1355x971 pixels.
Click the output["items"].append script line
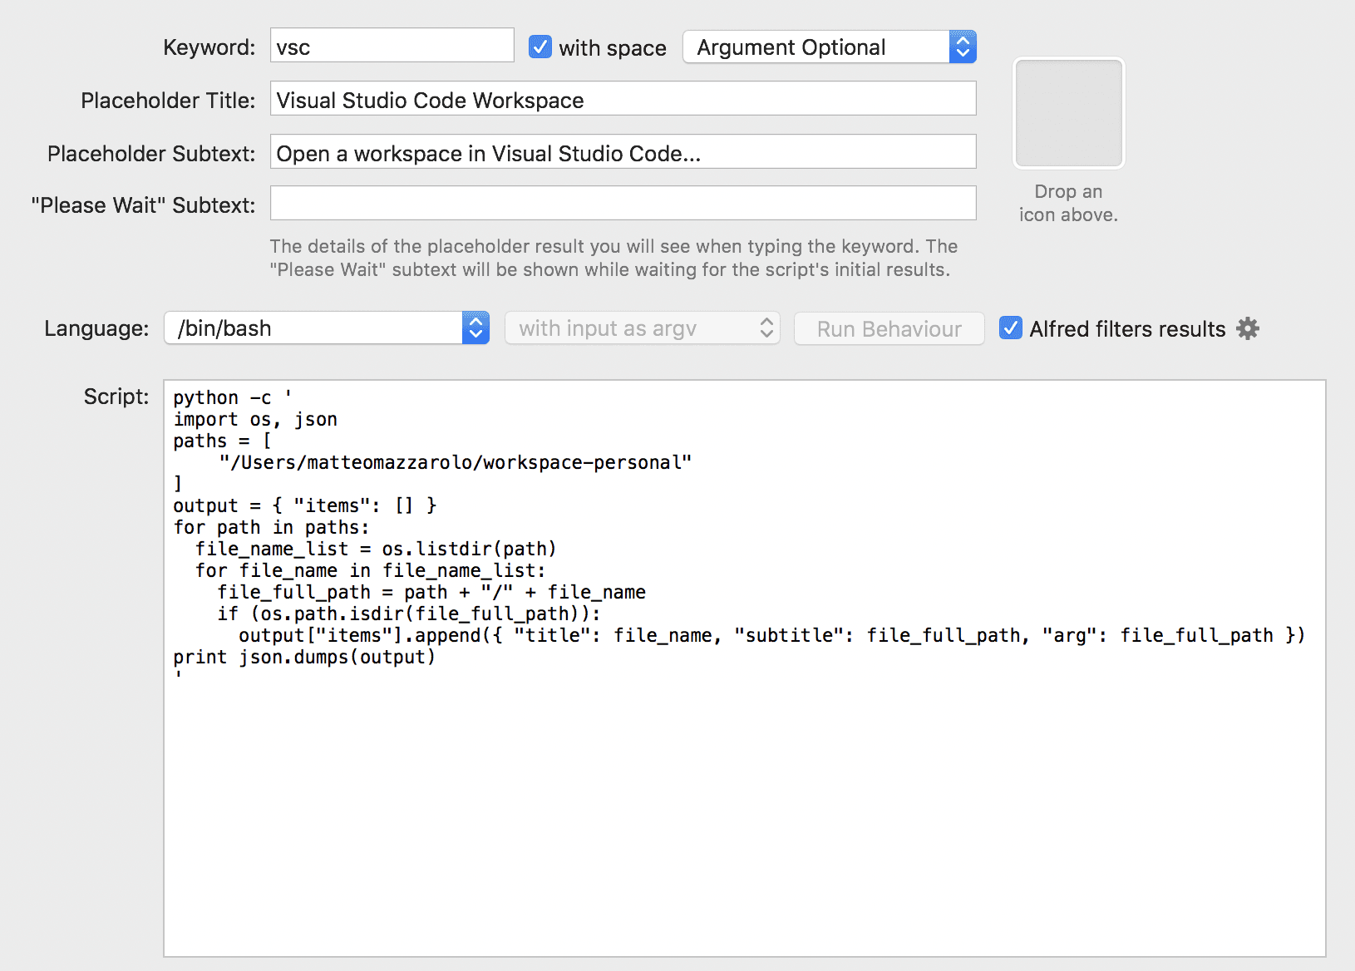coord(772,635)
